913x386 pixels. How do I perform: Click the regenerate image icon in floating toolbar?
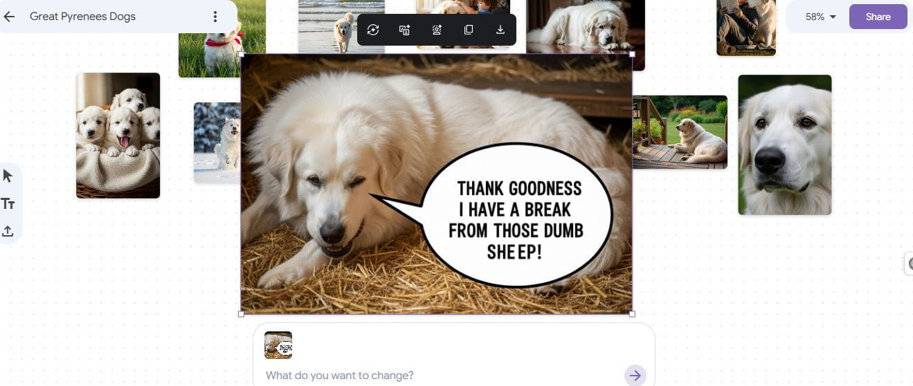[373, 30]
